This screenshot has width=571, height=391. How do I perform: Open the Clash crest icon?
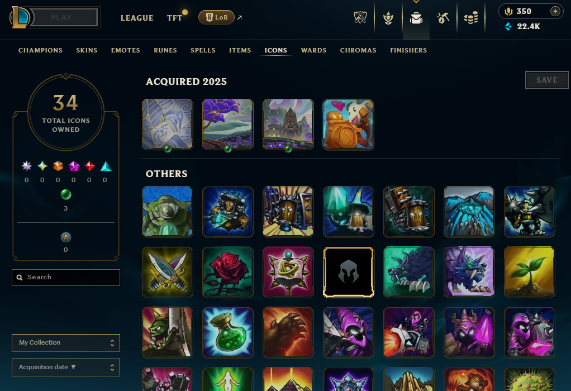(360, 17)
